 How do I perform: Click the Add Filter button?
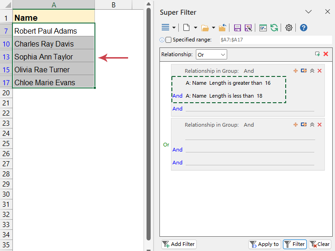tap(179, 244)
